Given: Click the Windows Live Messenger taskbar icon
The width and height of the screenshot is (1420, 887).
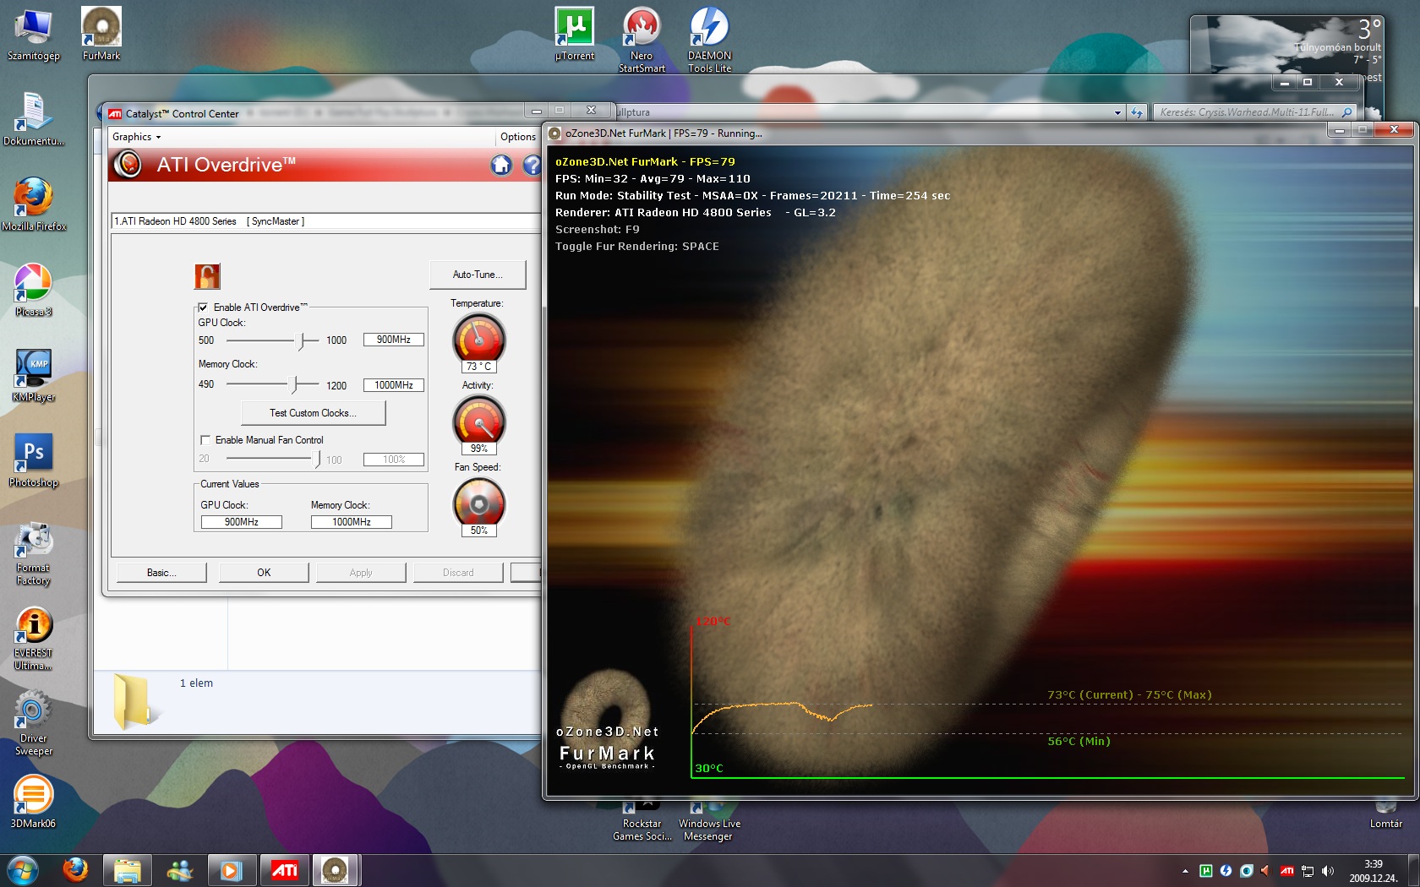Looking at the screenshot, I should click(x=179, y=870).
